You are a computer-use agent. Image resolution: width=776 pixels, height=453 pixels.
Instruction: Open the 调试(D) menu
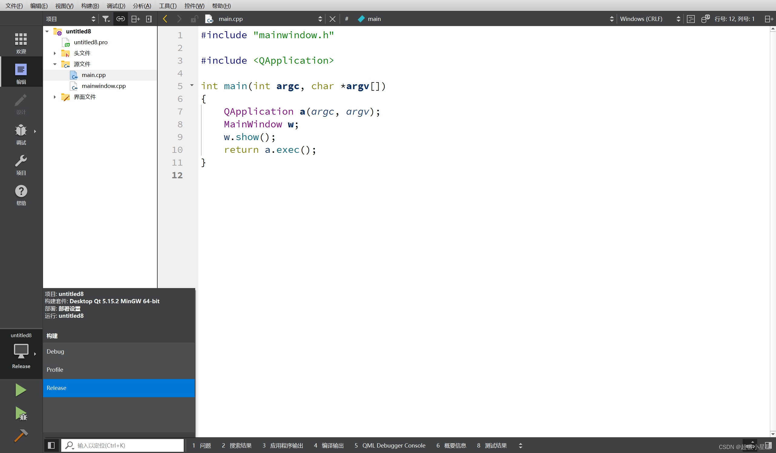tap(116, 6)
